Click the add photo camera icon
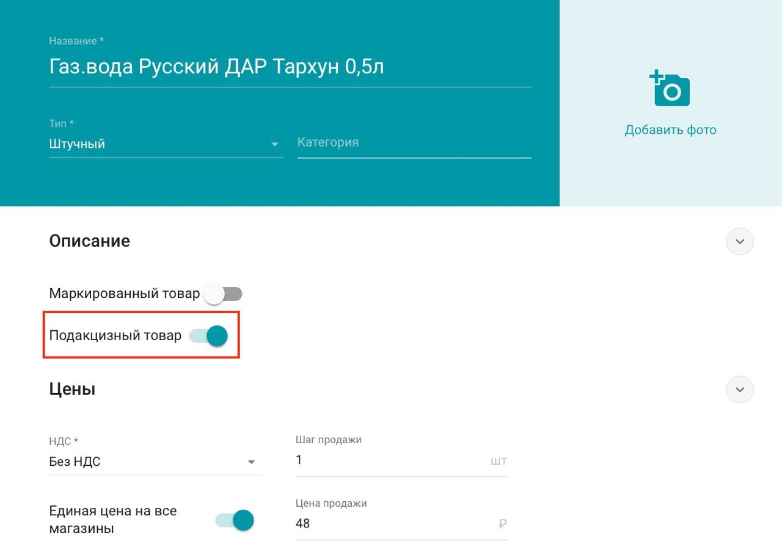This screenshot has width=782, height=547. [670, 89]
